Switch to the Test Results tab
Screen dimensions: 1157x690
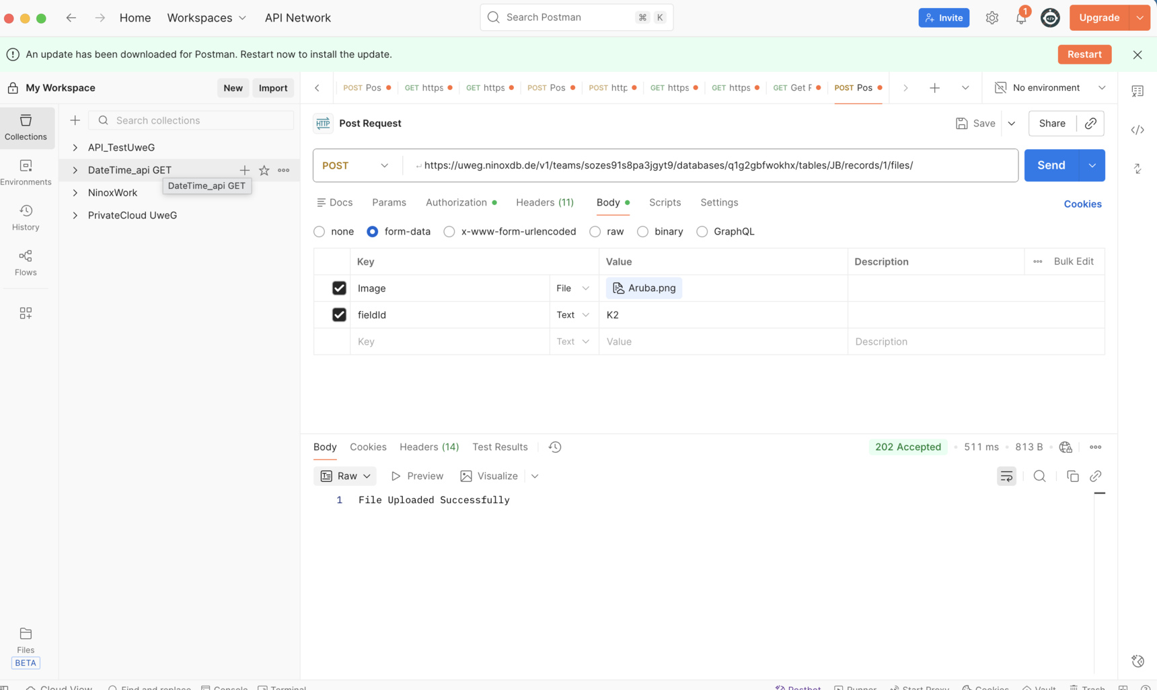[x=499, y=447]
